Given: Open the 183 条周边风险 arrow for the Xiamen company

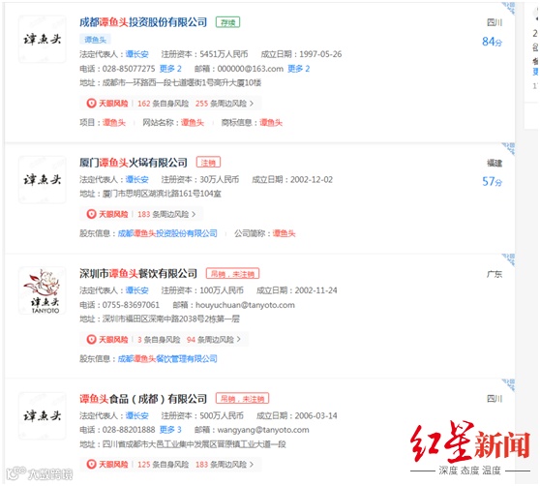Looking at the screenshot, I should pyautogui.click(x=194, y=214).
